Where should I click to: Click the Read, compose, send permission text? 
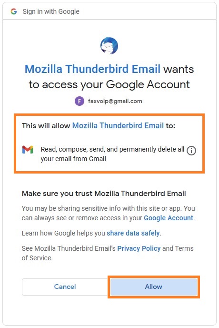(112, 154)
